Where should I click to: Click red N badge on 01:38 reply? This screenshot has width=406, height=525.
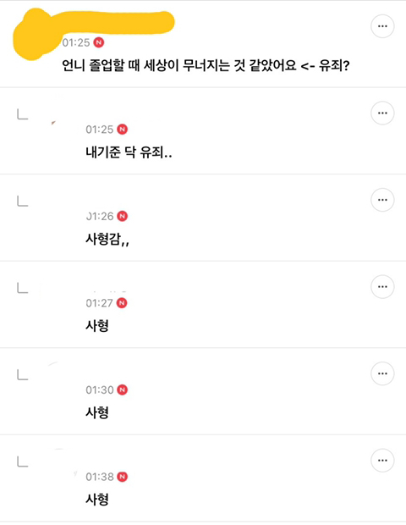click(x=123, y=477)
